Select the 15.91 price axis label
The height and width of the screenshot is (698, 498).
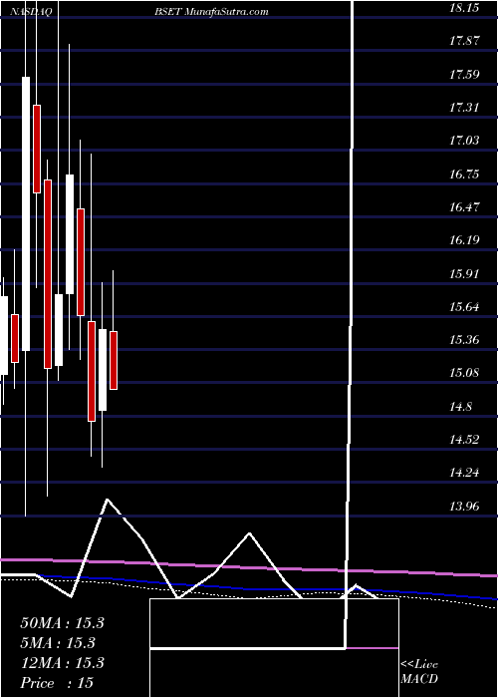(464, 274)
